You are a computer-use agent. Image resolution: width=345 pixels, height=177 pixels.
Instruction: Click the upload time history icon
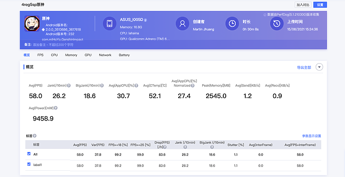pos(277,23)
